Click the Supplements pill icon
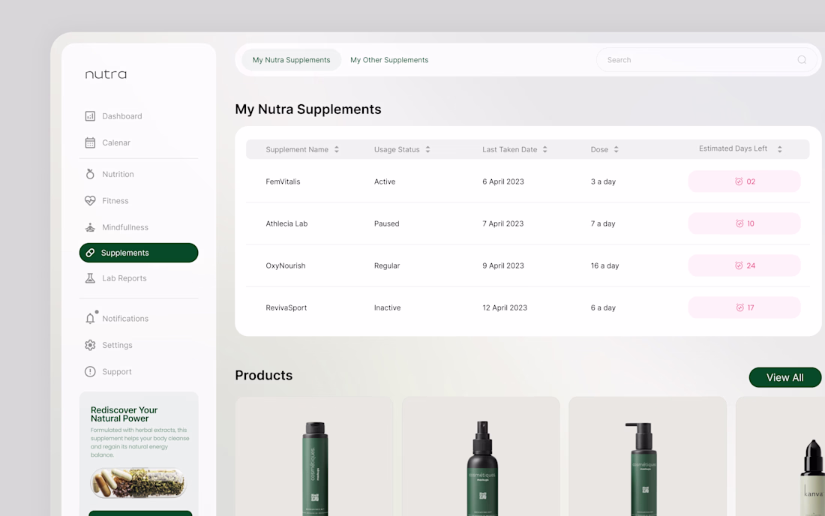This screenshot has height=516, width=825. [90, 253]
